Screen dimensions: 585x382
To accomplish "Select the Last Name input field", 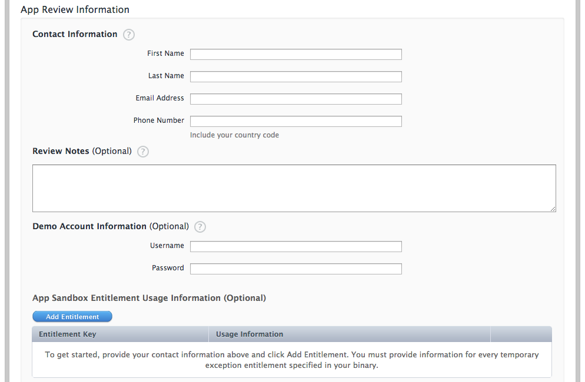I will (x=295, y=76).
